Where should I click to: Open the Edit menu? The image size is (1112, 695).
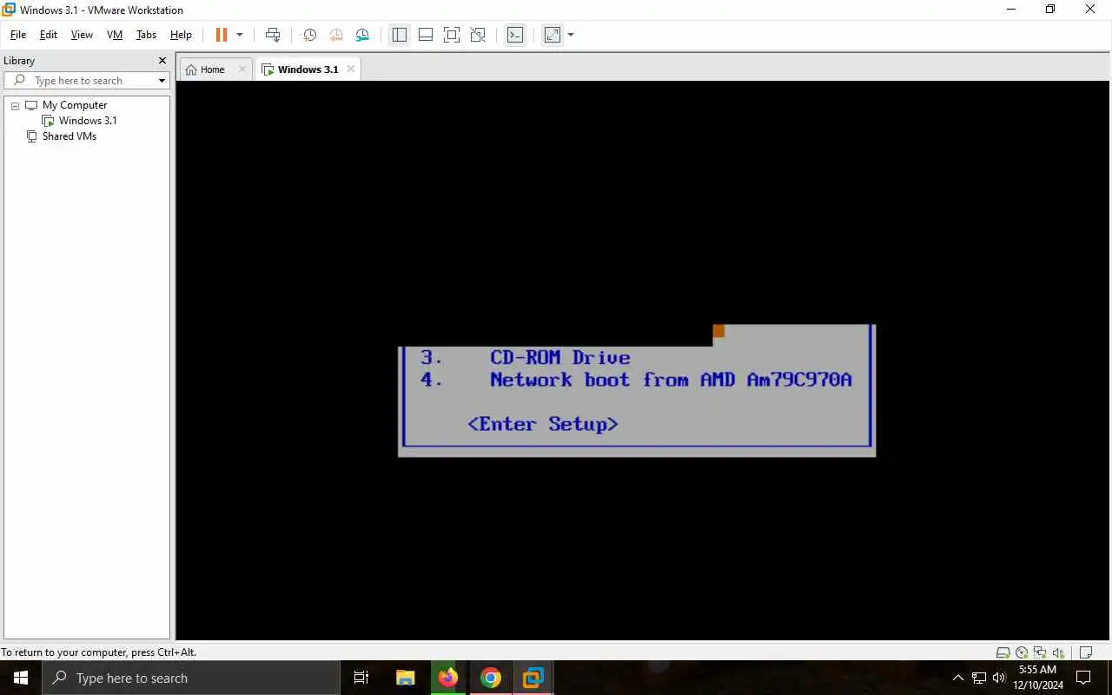pyautogui.click(x=49, y=35)
